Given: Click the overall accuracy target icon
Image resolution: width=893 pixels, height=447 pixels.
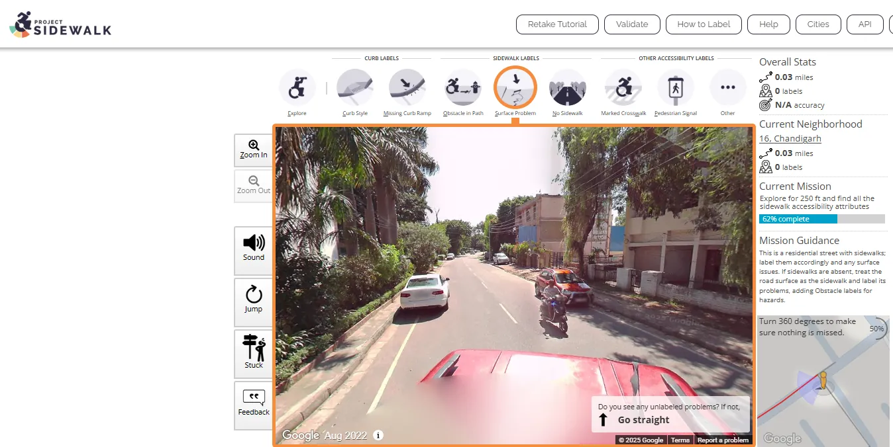Looking at the screenshot, I should pyautogui.click(x=765, y=105).
